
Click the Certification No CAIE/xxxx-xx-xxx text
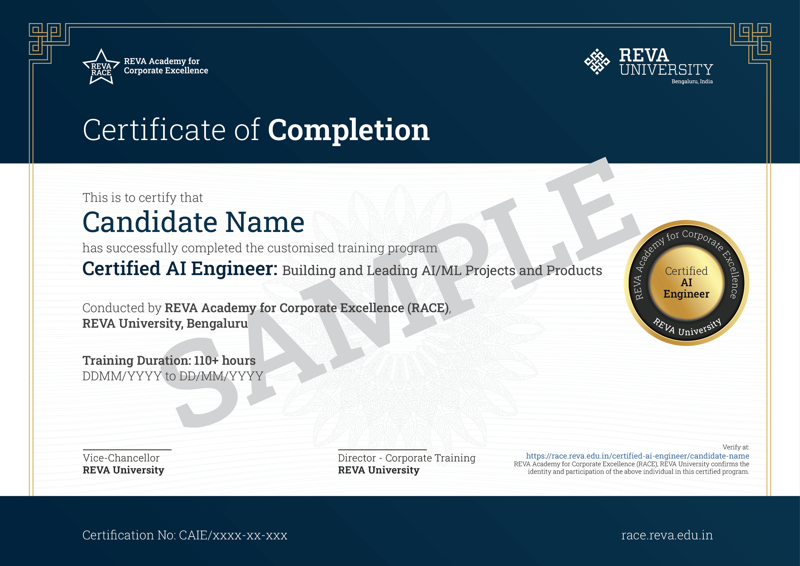[x=185, y=535]
